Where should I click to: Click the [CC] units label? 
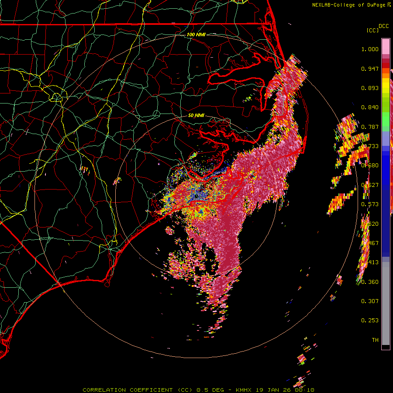[373, 30]
